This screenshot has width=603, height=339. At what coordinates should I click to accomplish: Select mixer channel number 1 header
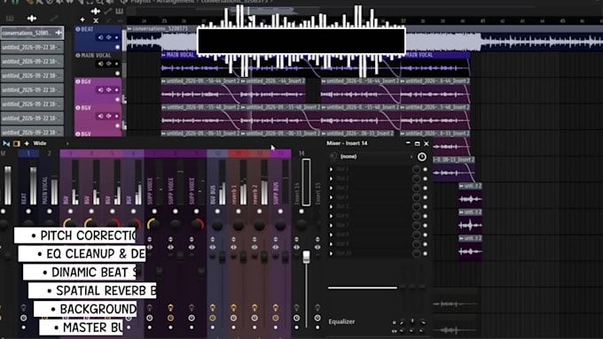coord(28,153)
